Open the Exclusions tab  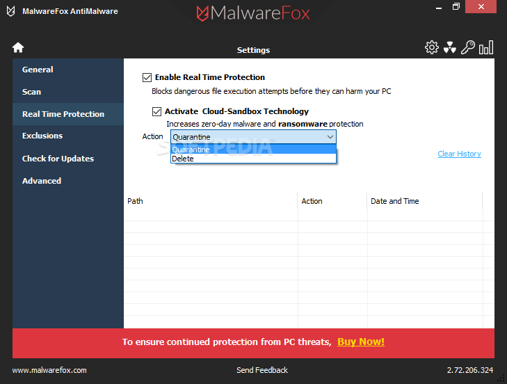click(68, 136)
